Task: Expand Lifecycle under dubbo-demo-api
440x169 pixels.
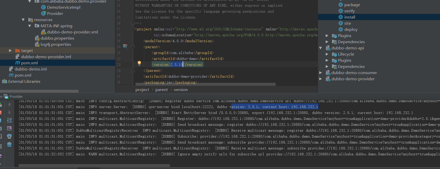Action: (x=327, y=54)
